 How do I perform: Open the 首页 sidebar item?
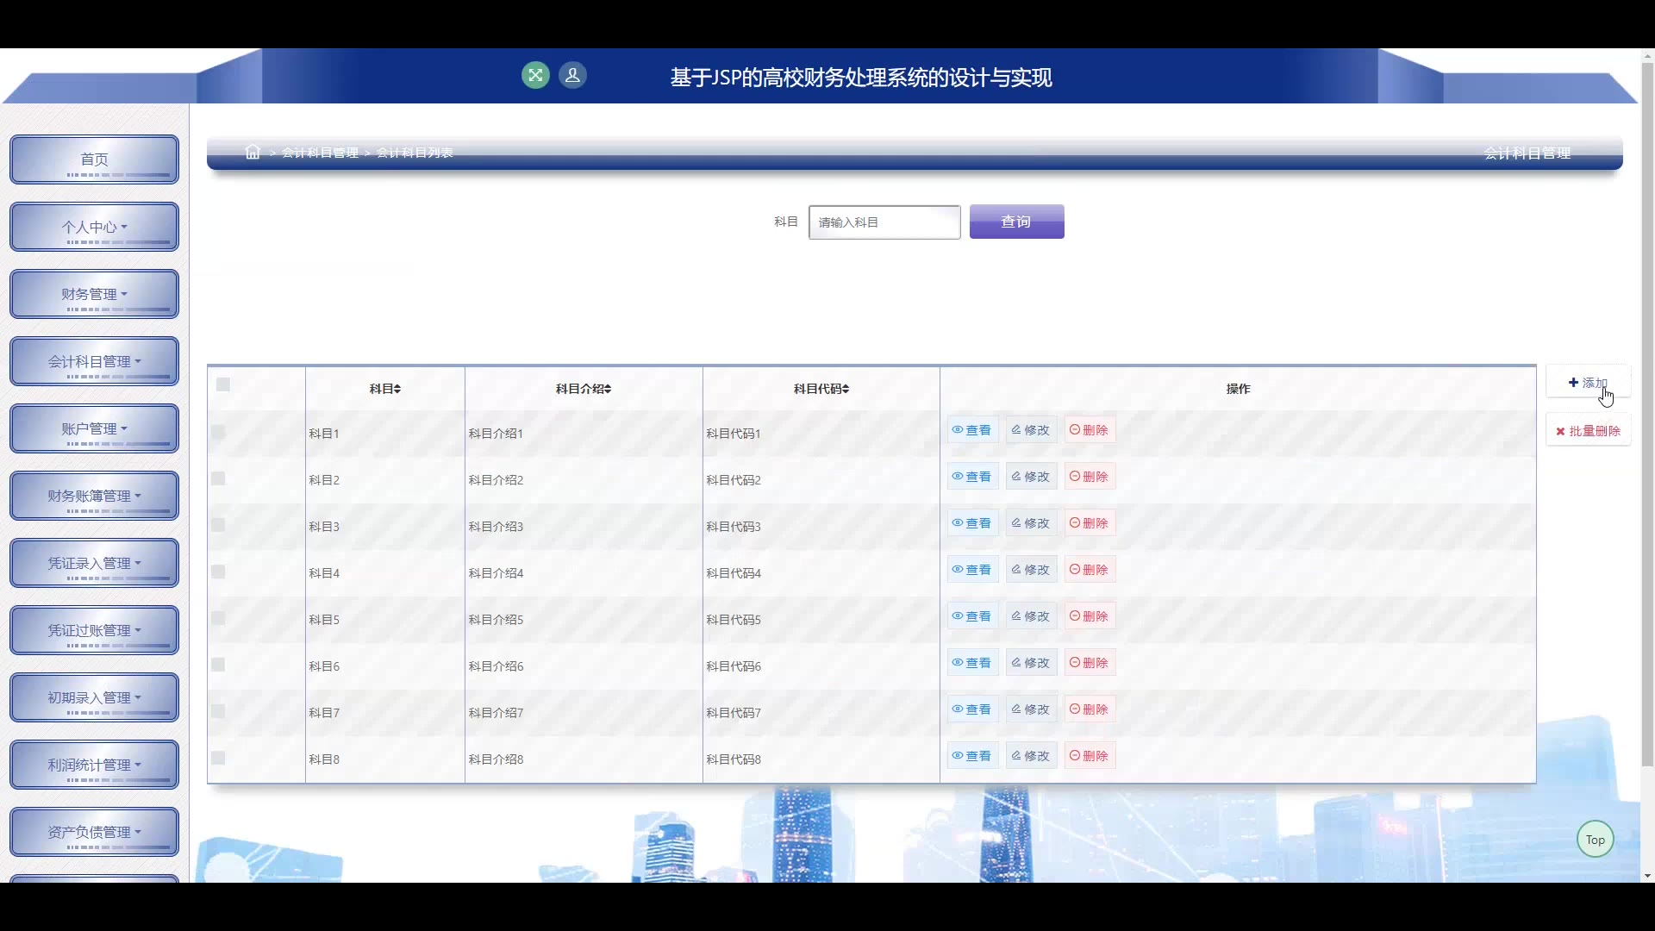coord(94,159)
